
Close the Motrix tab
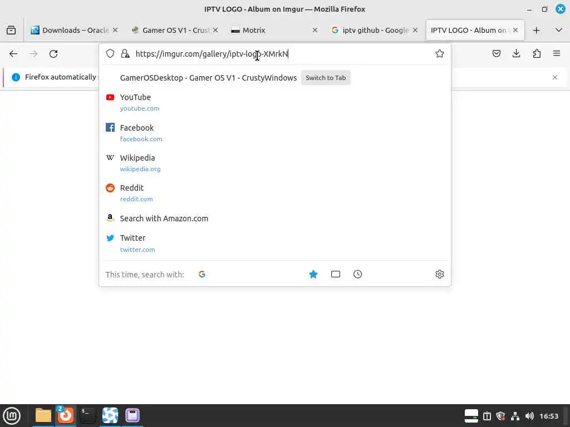coord(315,30)
